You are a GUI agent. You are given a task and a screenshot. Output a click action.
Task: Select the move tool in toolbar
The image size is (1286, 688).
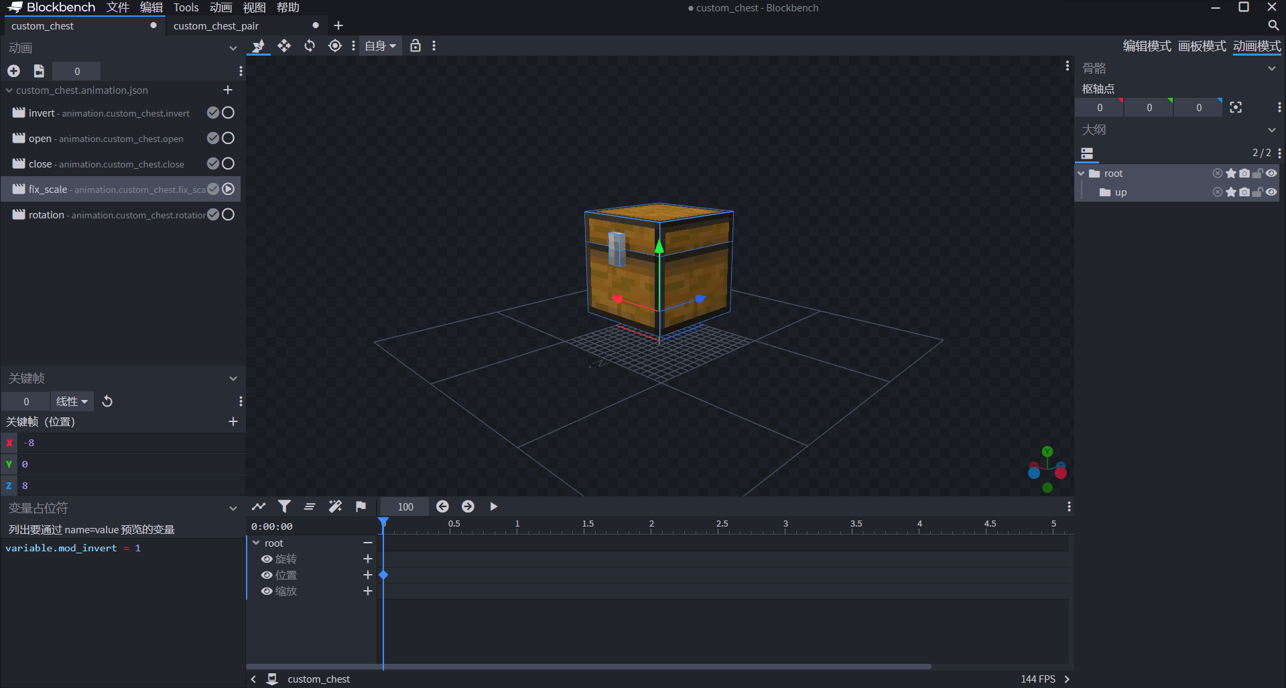pyautogui.click(x=284, y=46)
